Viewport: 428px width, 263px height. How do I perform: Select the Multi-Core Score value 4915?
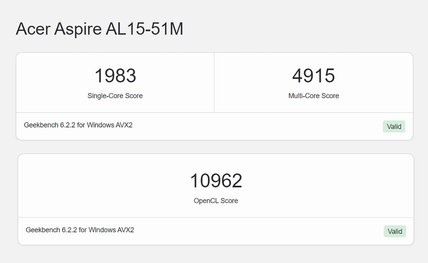313,75
